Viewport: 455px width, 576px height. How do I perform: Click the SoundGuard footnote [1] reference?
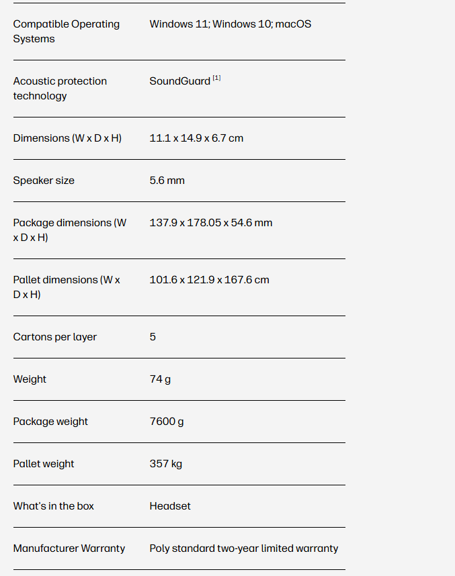[216, 79]
